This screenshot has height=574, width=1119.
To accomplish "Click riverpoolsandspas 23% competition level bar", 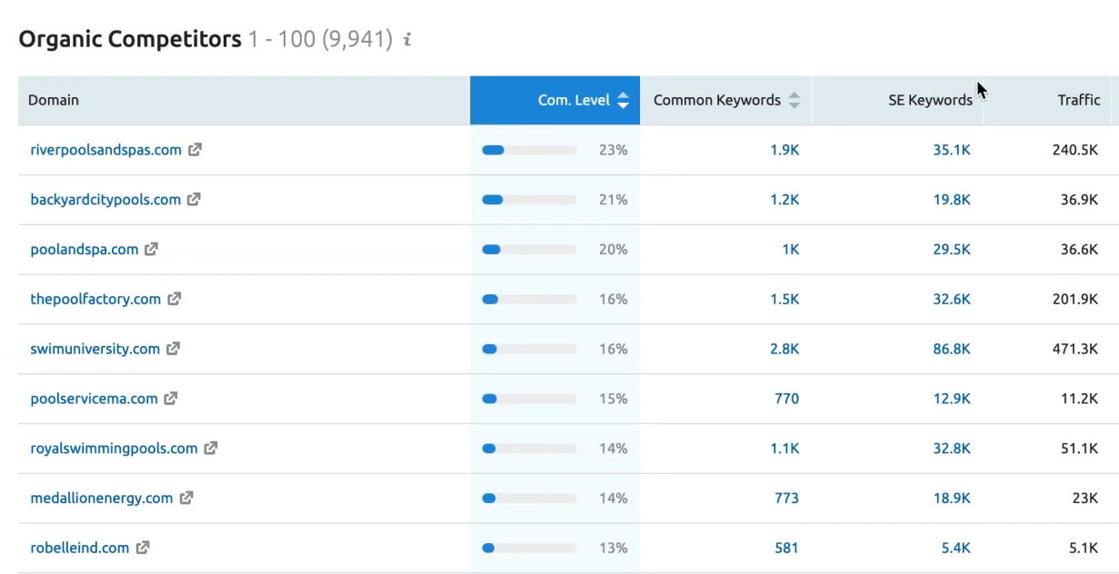I will (x=529, y=150).
